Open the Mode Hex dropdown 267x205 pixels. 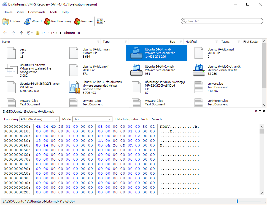(x=93, y=119)
